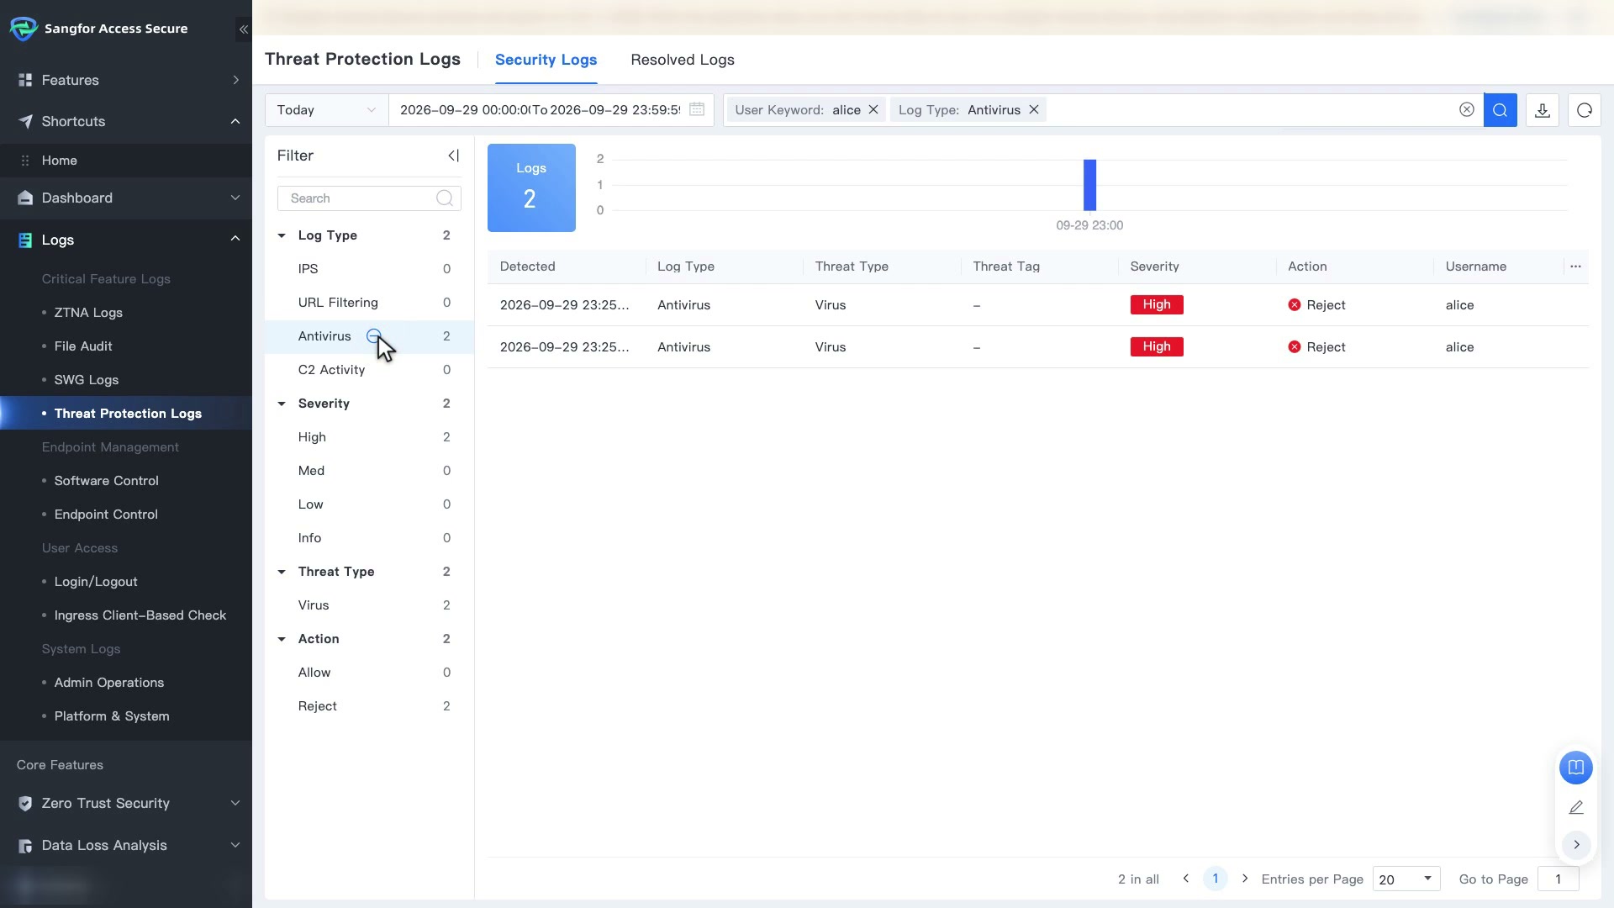Viewport: 1614px width, 908px height.
Task: Open Software Control in sidebar
Action: (106, 480)
